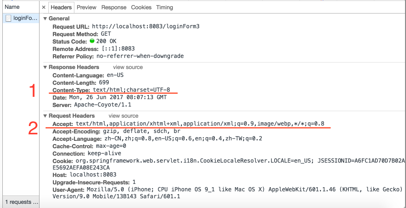Select the Cookies tab

coord(141,7)
